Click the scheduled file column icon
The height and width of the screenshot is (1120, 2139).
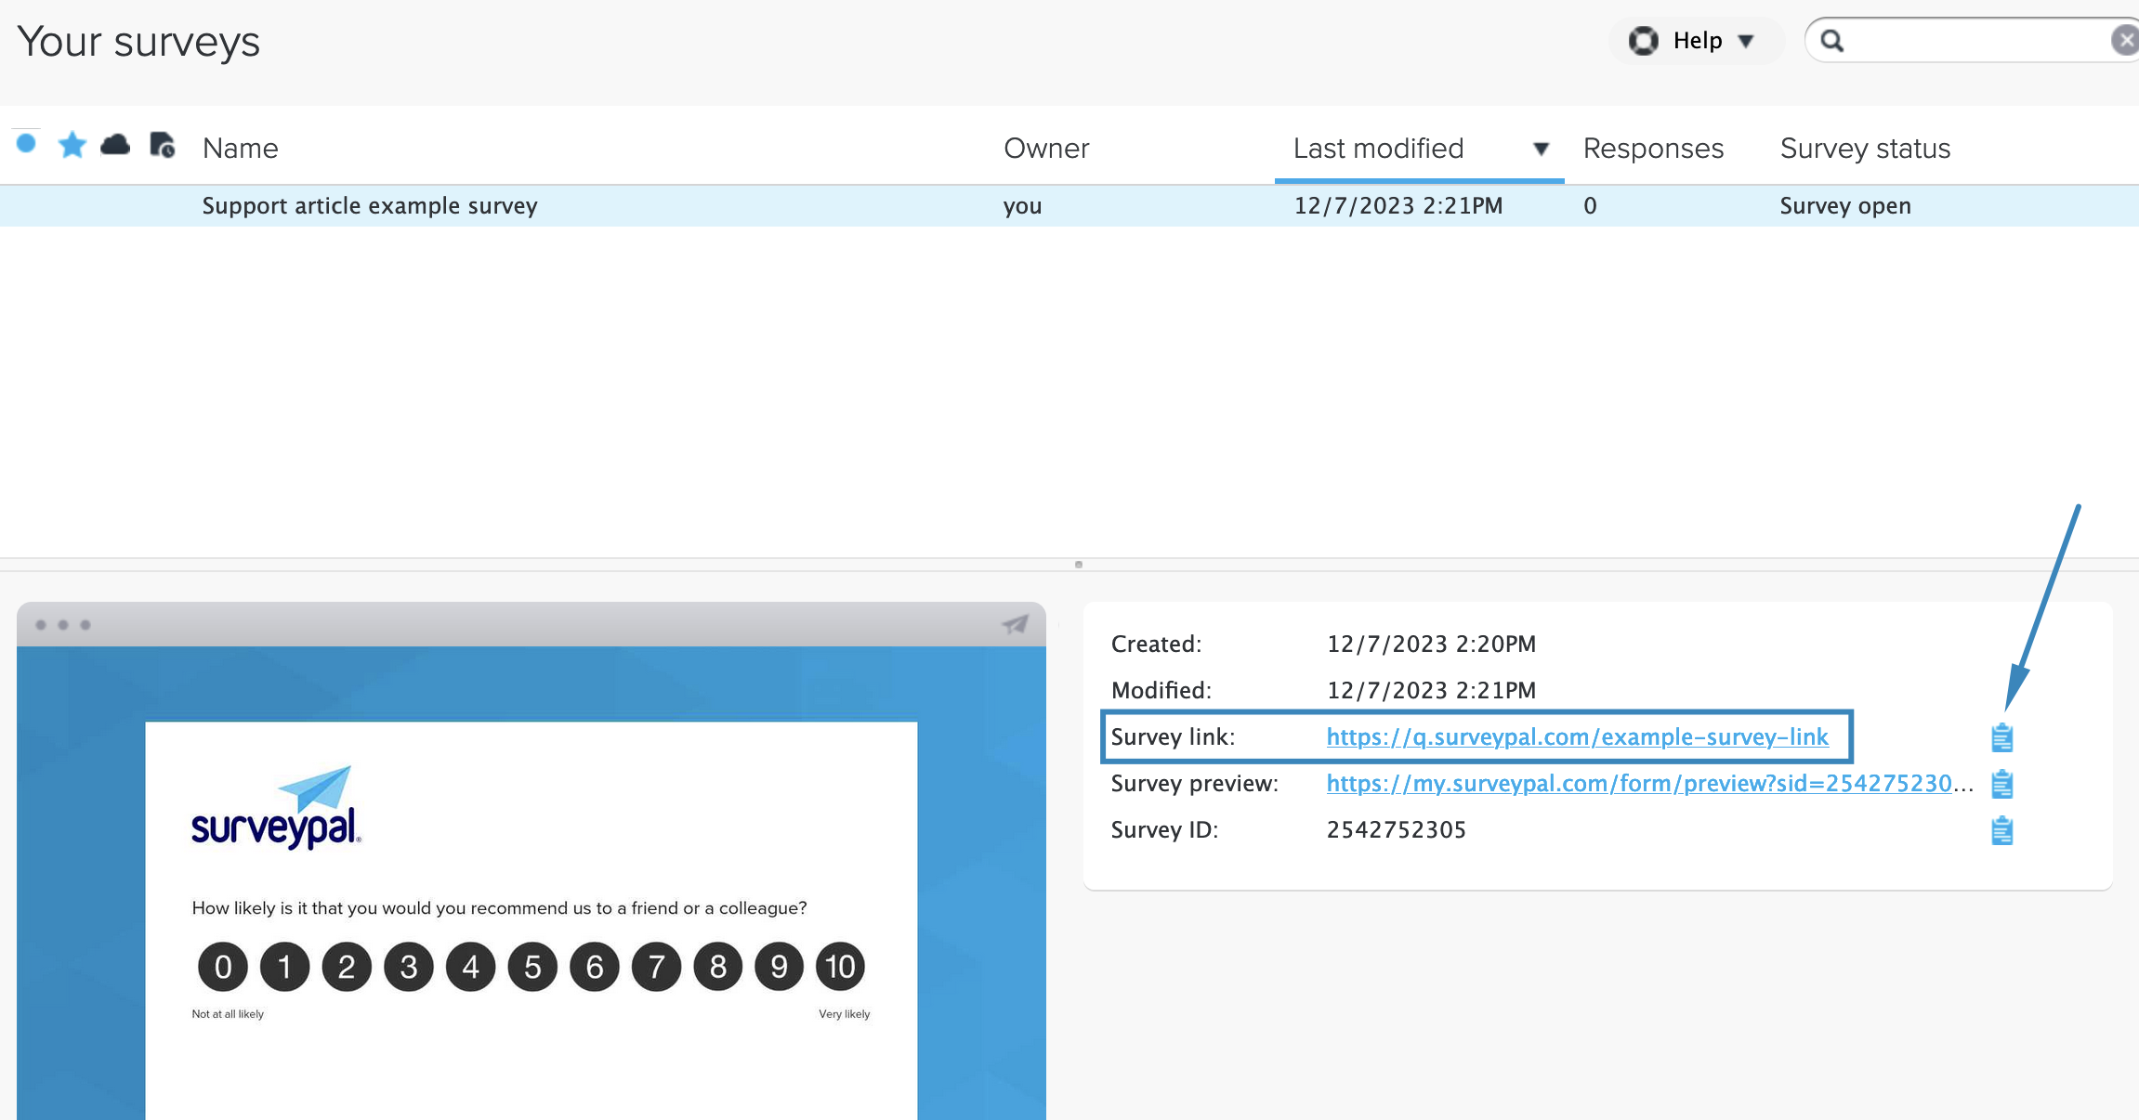click(x=163, y=145)
